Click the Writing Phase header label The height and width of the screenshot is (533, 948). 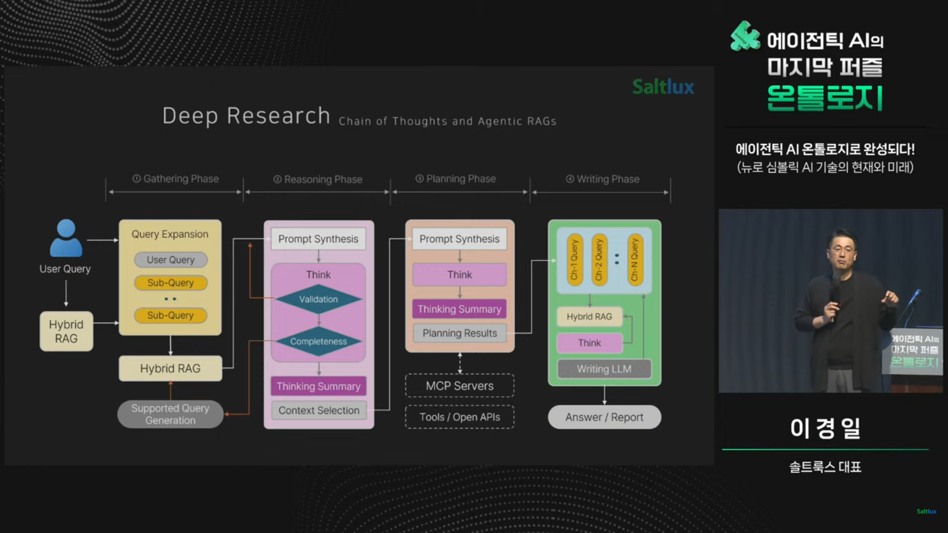pos(603,179)
